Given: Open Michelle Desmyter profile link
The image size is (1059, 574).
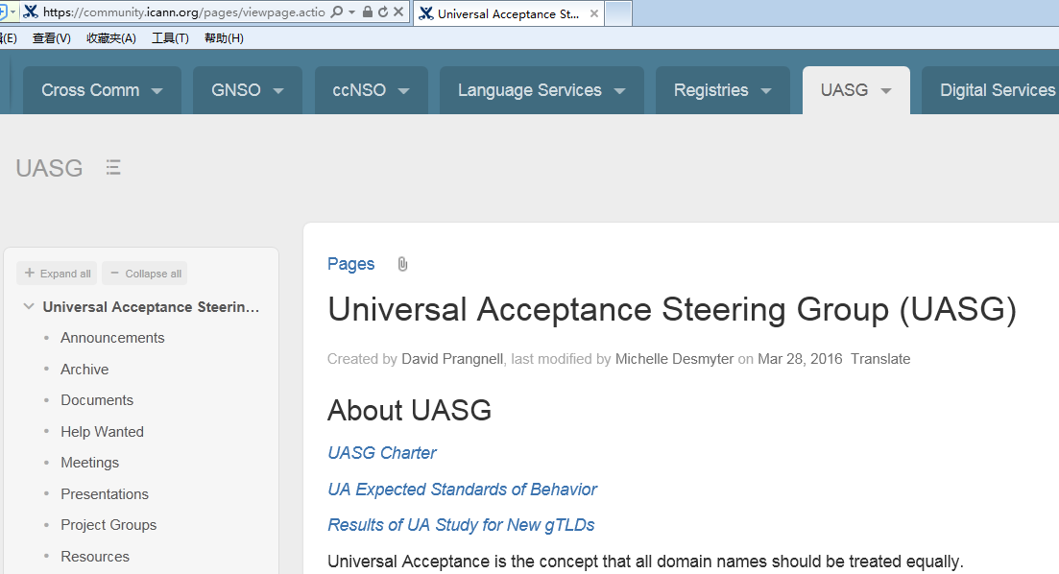Looking at the screenshot, I should coord(674,359).
